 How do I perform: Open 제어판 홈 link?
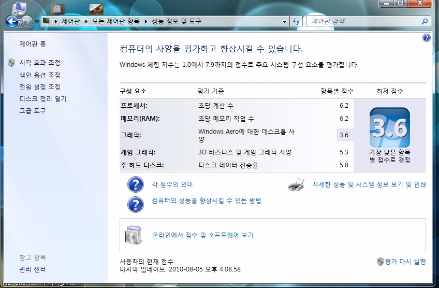[33, 44]
